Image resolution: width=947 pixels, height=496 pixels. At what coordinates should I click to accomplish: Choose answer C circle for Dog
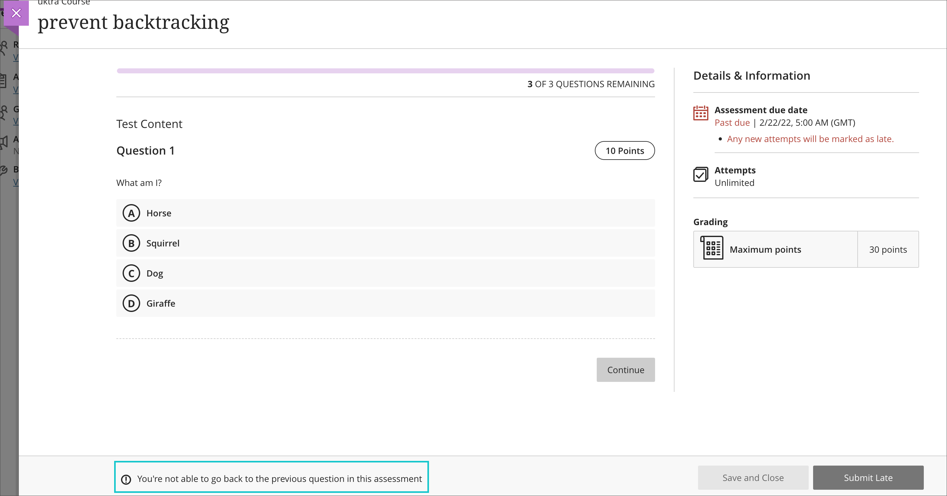131,273
